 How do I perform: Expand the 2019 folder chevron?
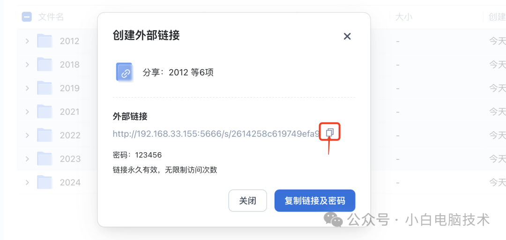[27, 88]
